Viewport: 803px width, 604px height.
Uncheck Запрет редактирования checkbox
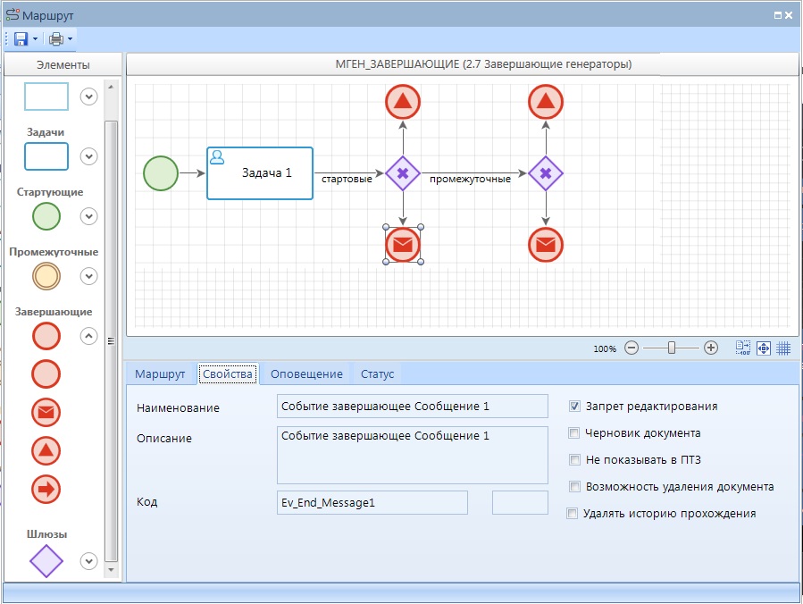coord(574,407)
